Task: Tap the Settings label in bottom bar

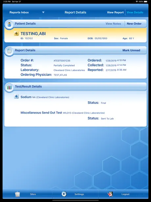Action: pyautogui.click(x=79, y=194)
